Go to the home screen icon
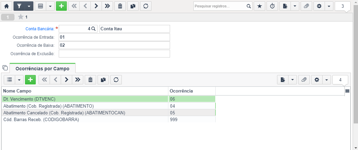358x150 pixels. click(x=7, y=6)
